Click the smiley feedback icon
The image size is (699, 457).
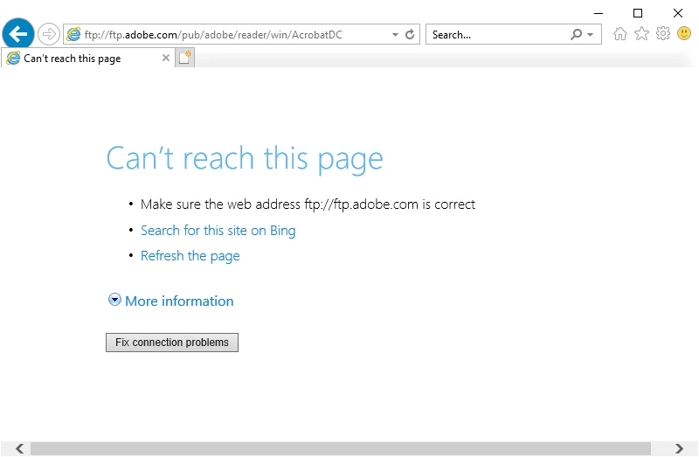pyautogui.click(x=684, y=33)
